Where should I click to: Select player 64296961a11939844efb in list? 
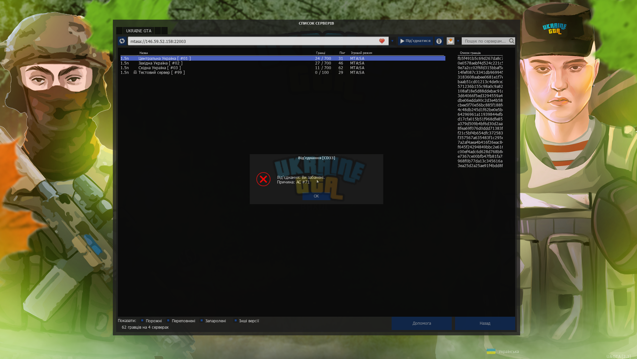(x=480, y=114)
